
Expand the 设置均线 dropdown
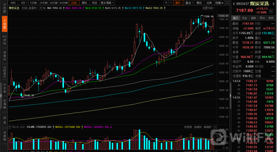(209, 8)
